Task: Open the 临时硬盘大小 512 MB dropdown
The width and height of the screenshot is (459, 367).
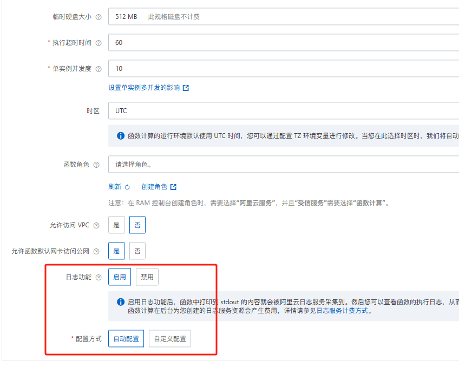Action: click(284, 16)
